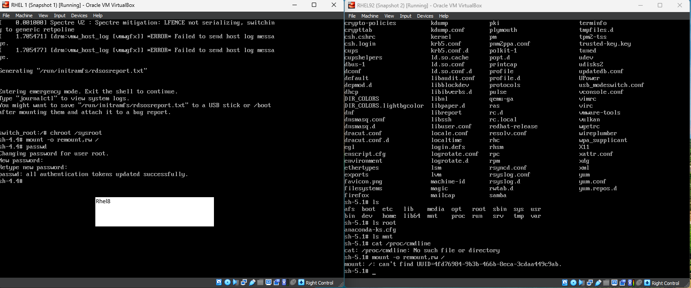Click hard disk activity icon in RHEL92 window
The image size is (691, 288).
coord(565,282)
